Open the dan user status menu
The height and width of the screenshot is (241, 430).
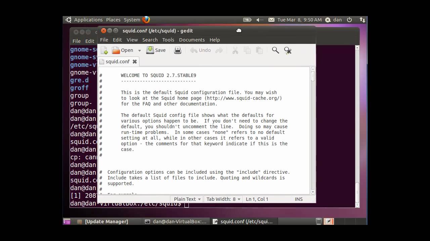(334, 20)
